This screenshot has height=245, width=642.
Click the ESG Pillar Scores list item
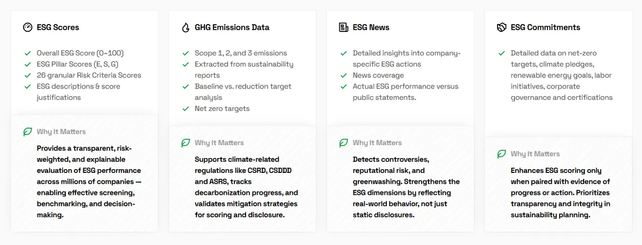pyautogui.click(x=78, y=64)
